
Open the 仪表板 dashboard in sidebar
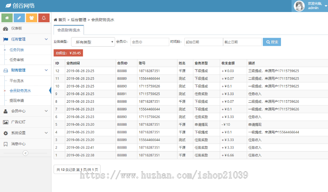16,28
